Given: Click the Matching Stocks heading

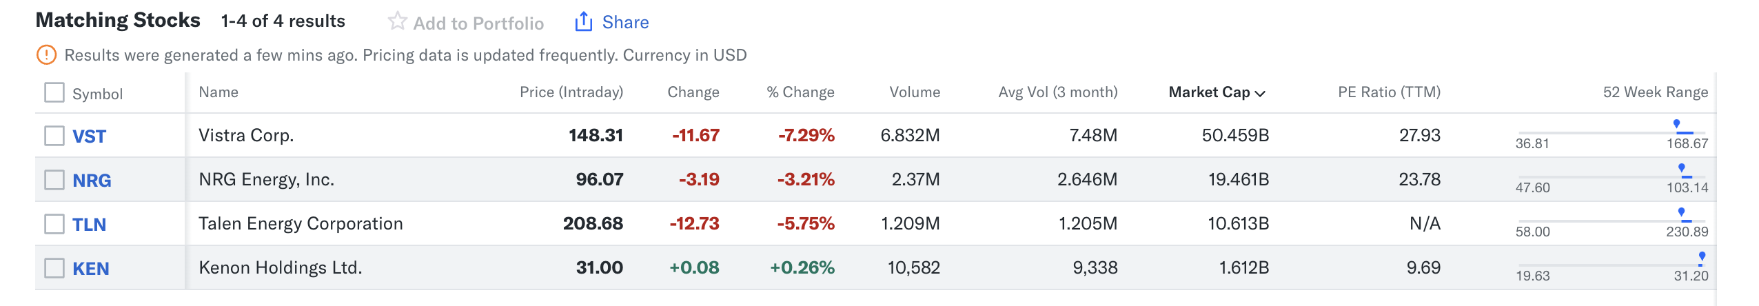Looking at the screenshot, I should point(118,21).
